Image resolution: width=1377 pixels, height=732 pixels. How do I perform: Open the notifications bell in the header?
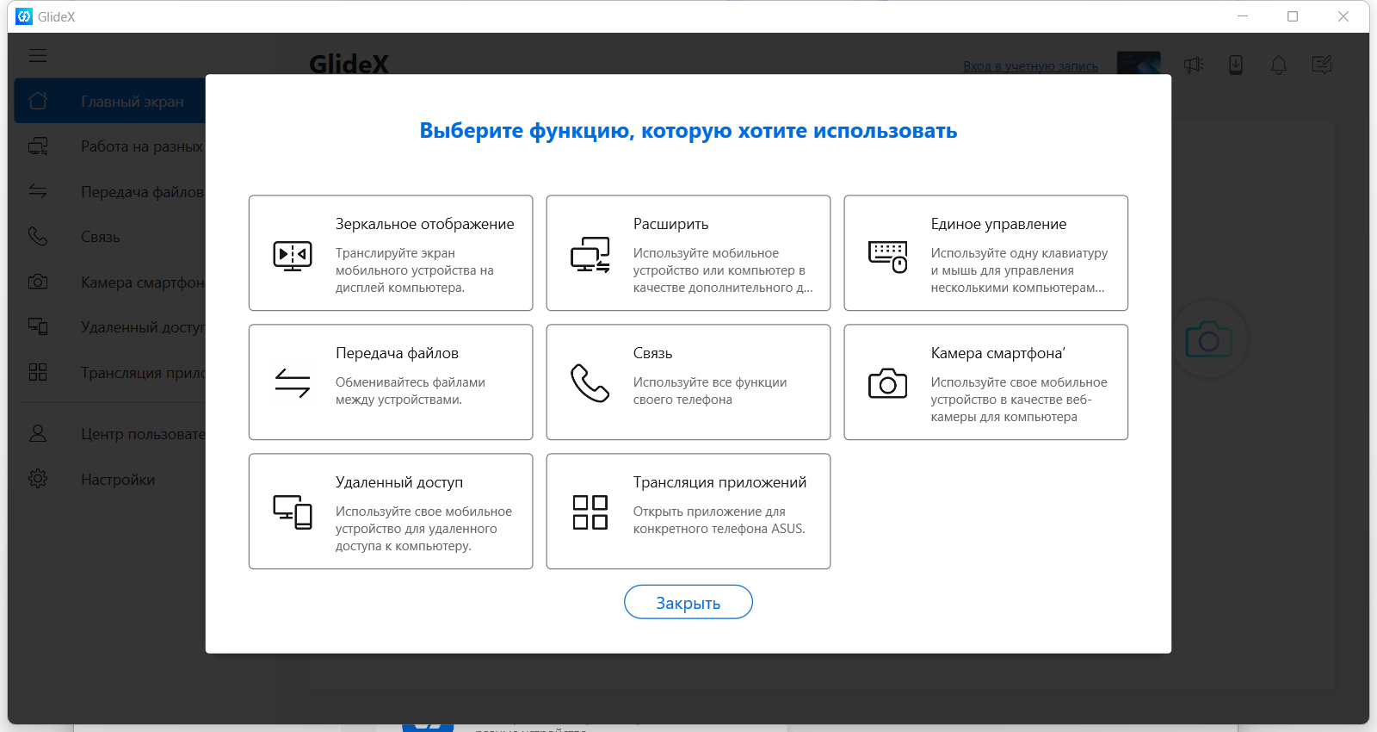pyautogui.click(x=1279, y=65)
